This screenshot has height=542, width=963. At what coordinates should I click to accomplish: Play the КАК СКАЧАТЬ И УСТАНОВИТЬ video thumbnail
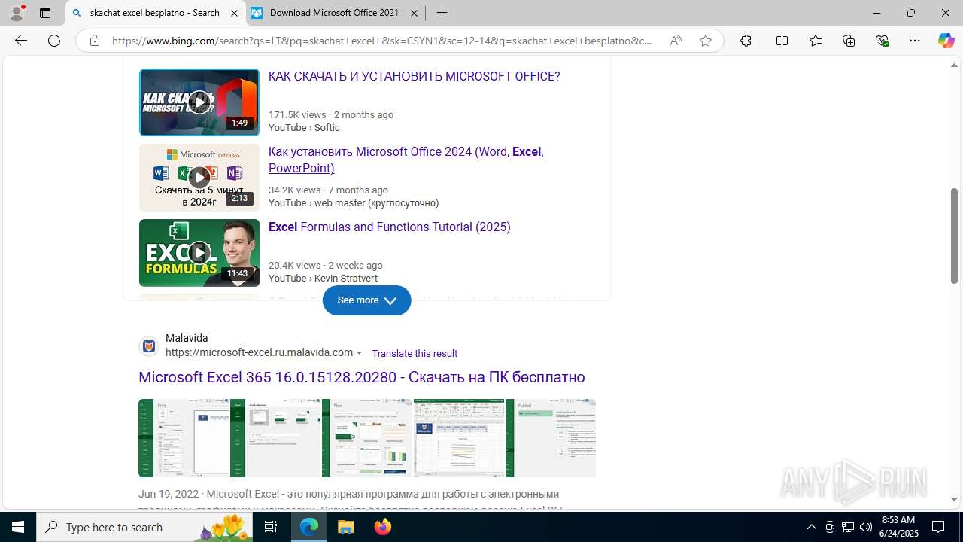click(x=199, y=102)
